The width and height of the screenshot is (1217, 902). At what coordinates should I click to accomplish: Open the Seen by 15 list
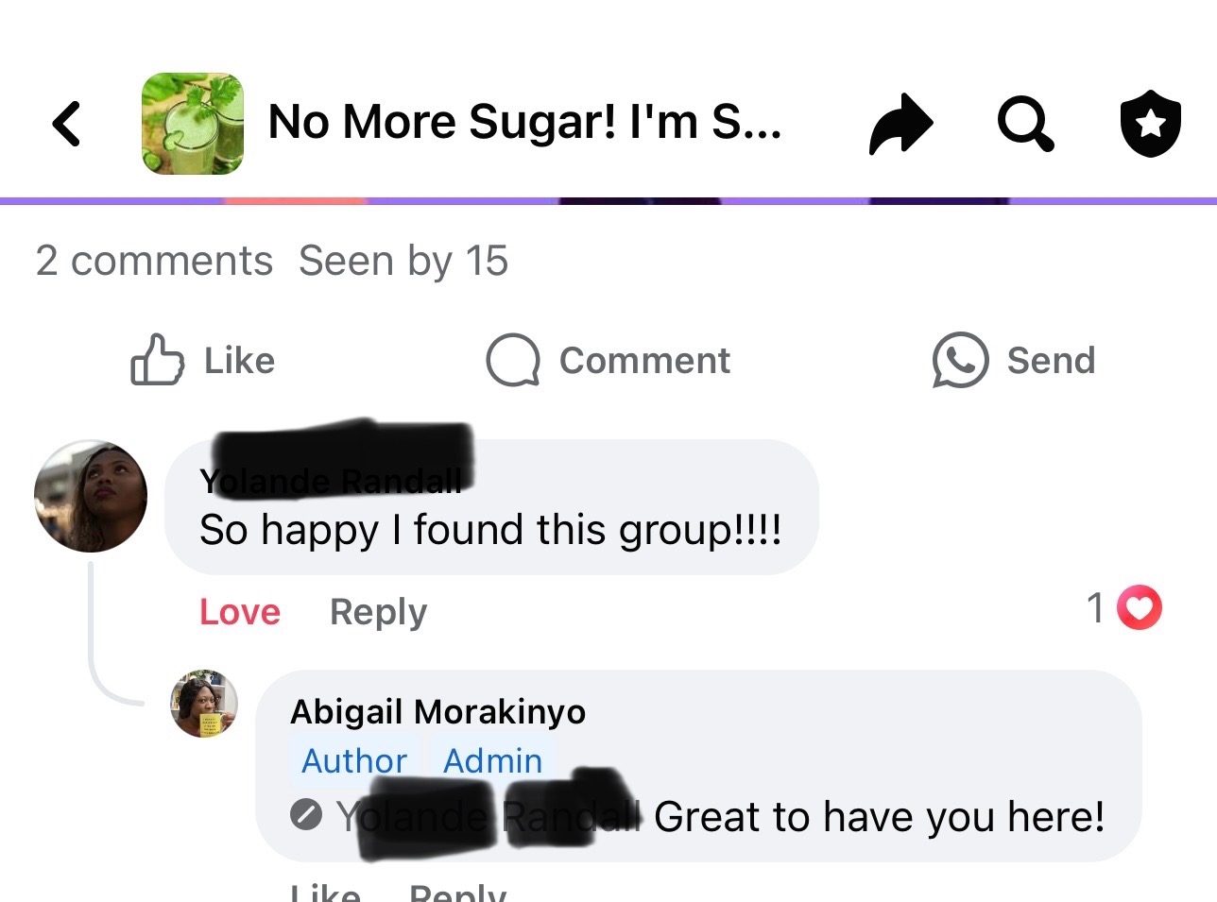point(403,261)
